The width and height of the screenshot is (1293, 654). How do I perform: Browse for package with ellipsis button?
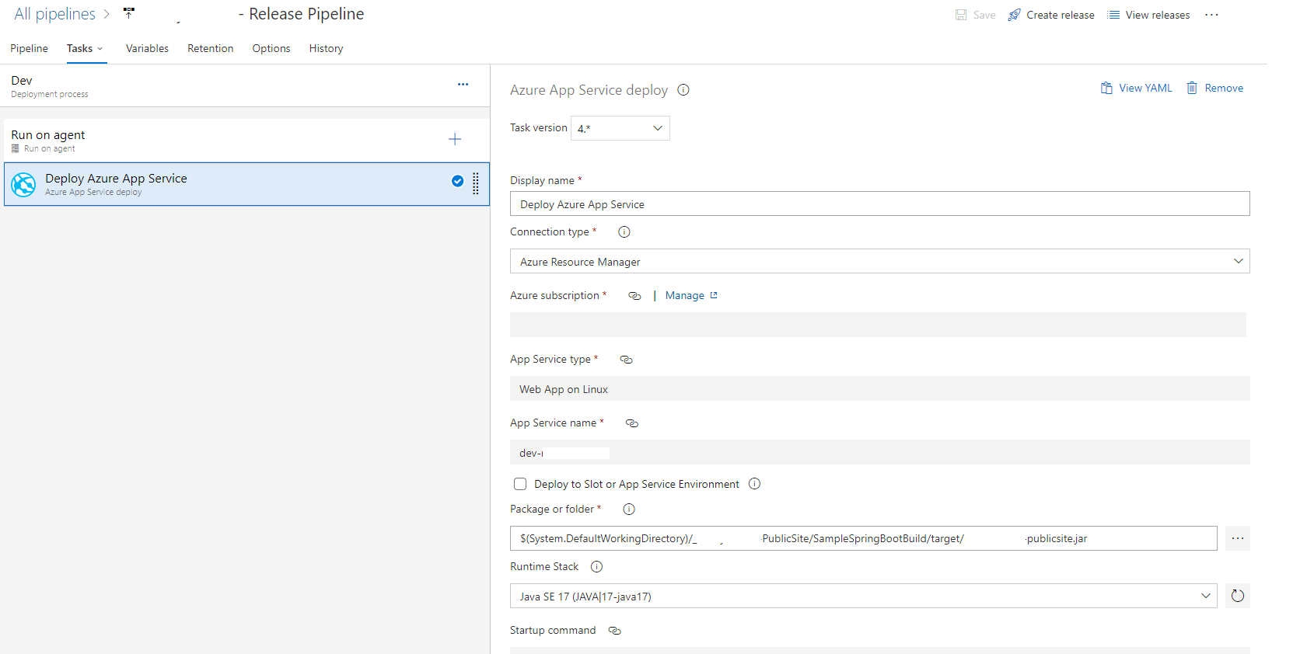point(1238,538)
